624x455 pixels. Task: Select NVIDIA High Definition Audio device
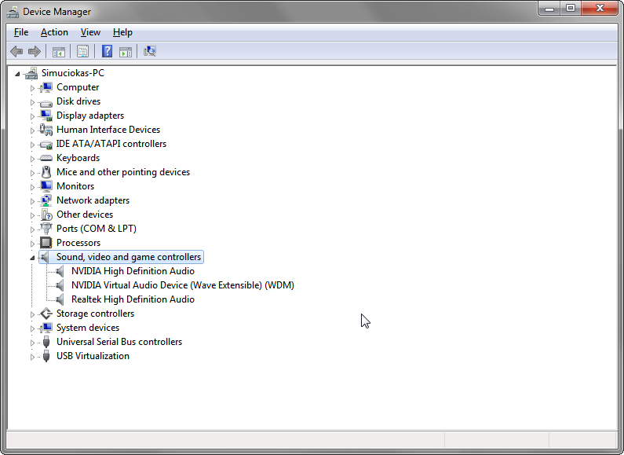[133, 271]
